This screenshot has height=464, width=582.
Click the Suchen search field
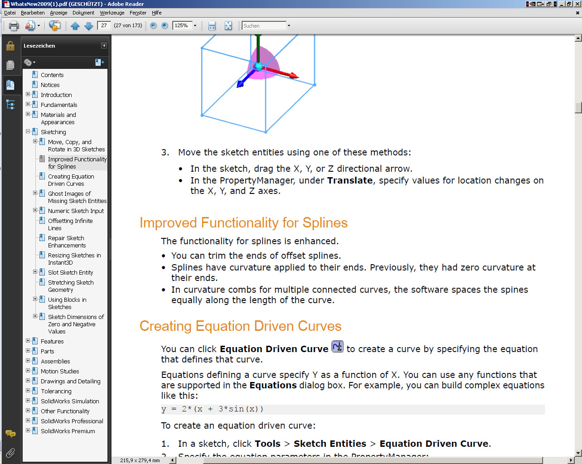(264, 26)
